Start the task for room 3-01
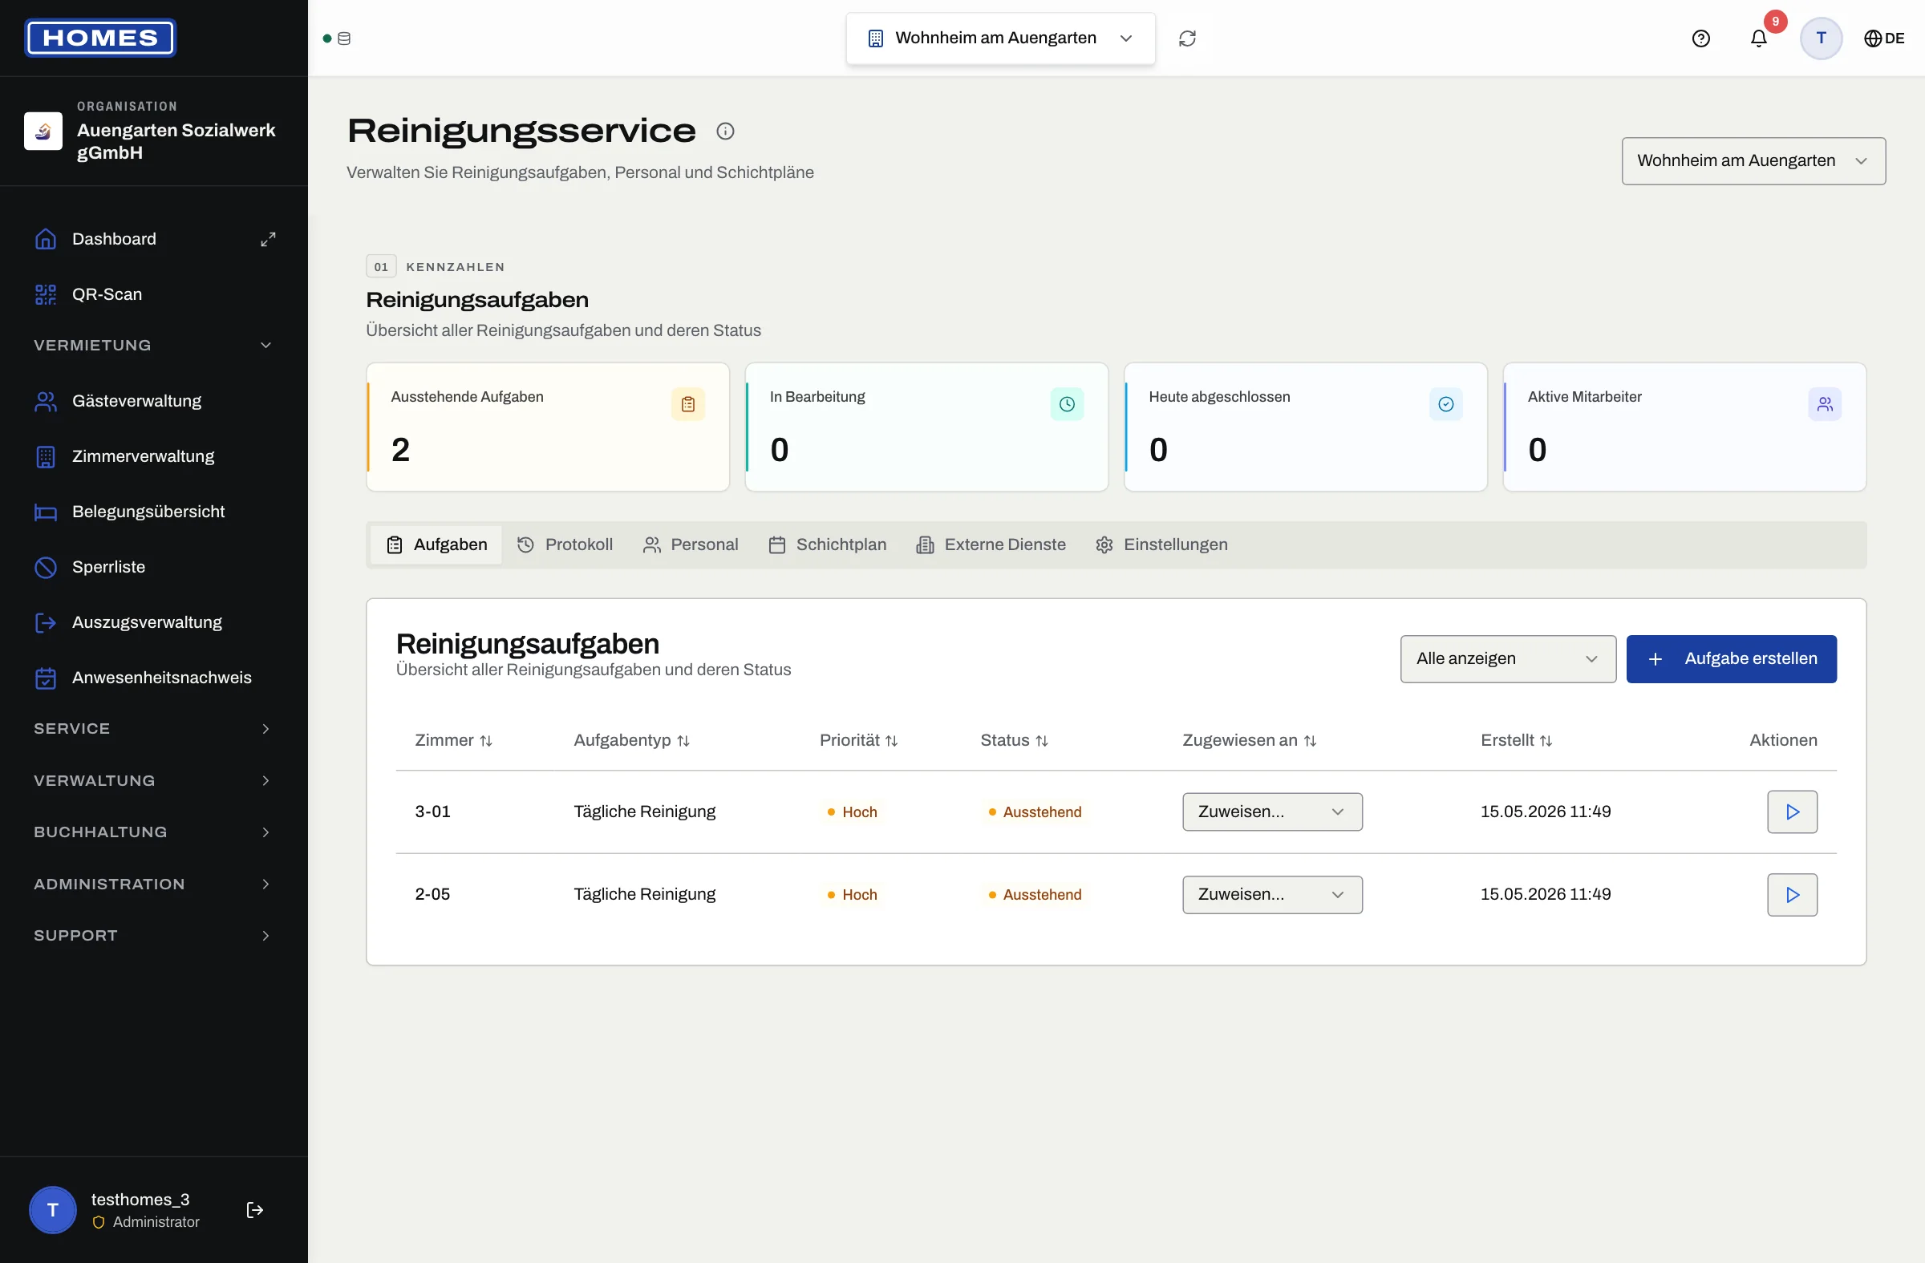 (1792, 812)
